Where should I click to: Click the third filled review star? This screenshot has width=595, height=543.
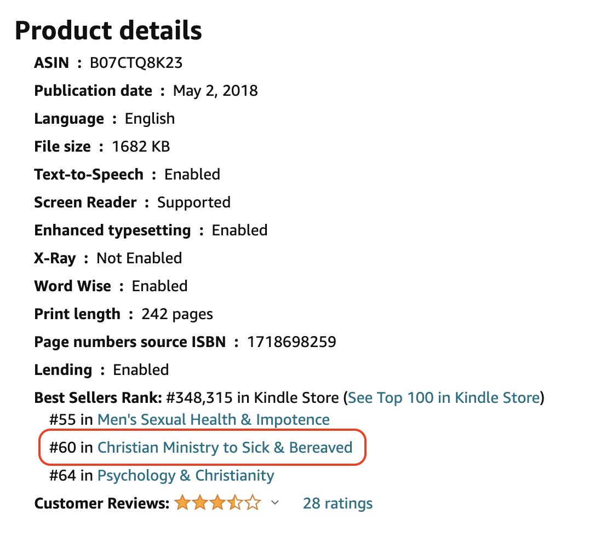218,502
